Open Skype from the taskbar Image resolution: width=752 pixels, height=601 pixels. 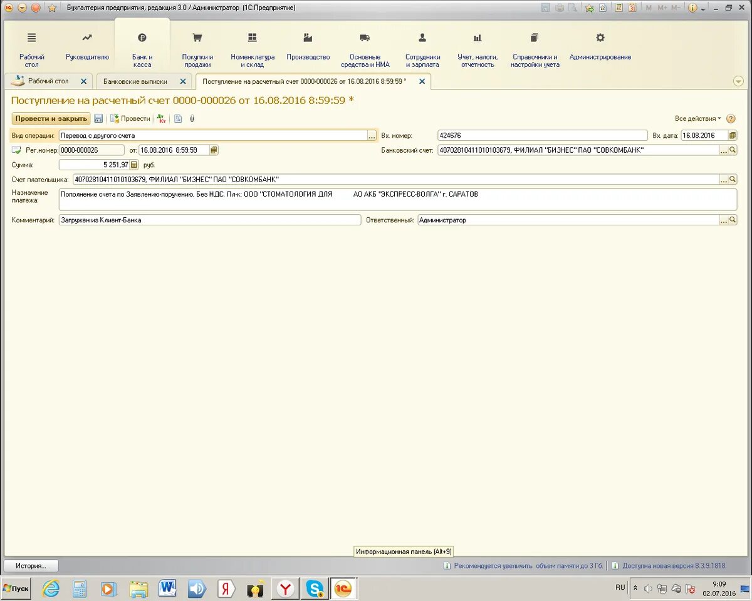pos(315,588)
